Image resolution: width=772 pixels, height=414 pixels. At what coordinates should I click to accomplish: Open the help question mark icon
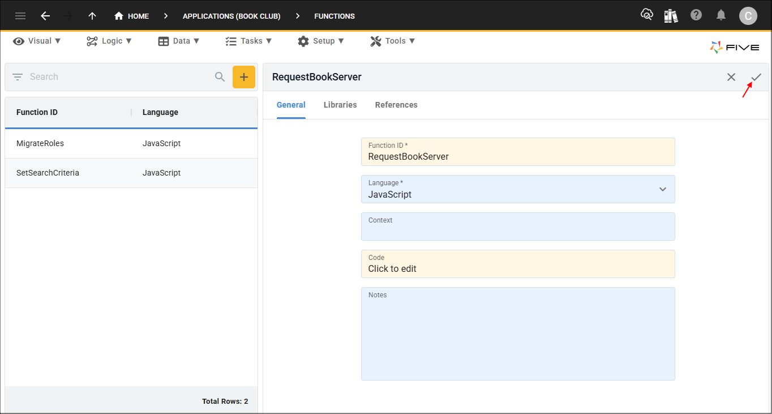[696, 15]
